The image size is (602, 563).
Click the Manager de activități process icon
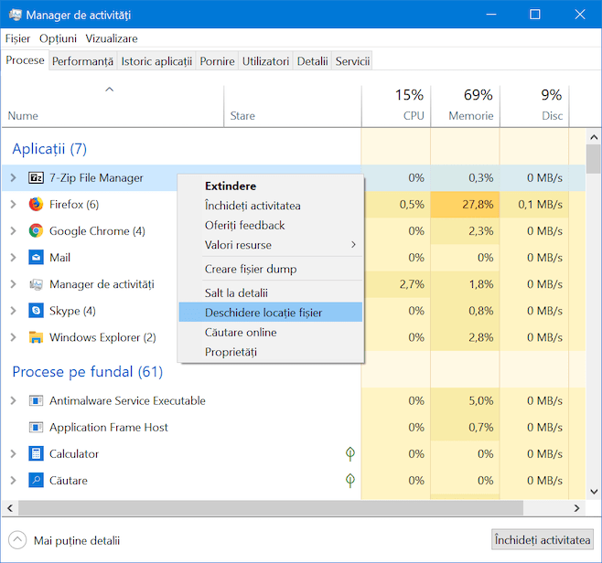(x=36, y=284)
